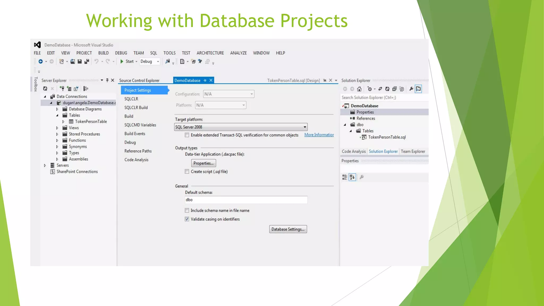Select the Build Events settings page
544x306 pixels.
pos(135,134)
